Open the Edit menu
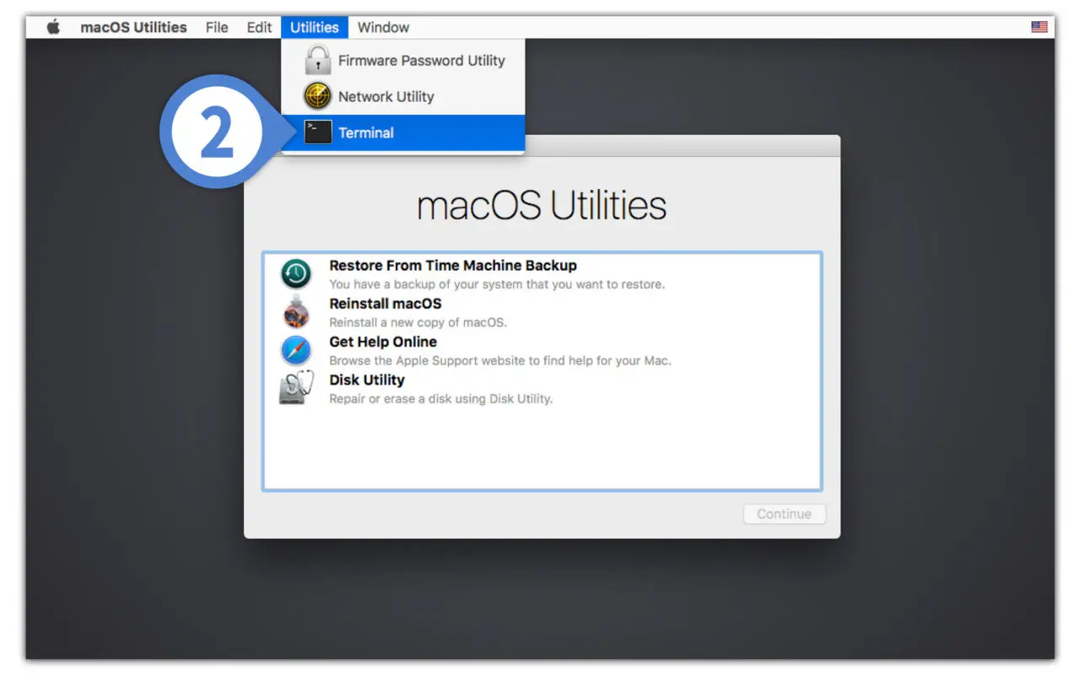This screenshot has height=675, width=1080. pos(258,27)
